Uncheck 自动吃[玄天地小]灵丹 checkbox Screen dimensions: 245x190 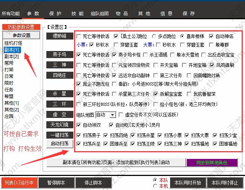pos(111,125)
